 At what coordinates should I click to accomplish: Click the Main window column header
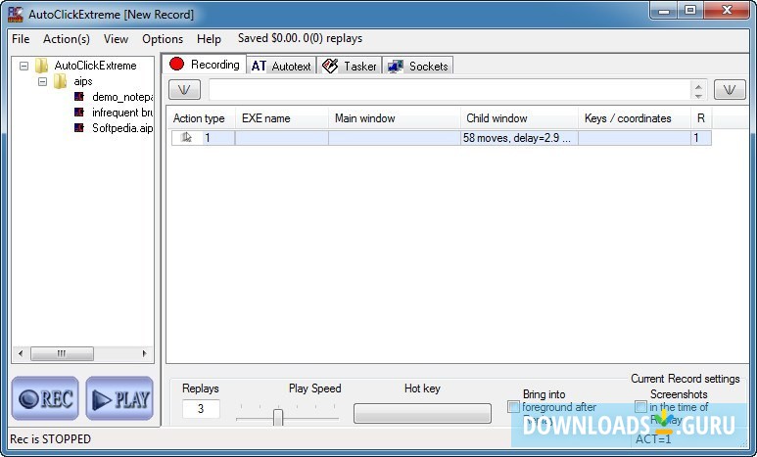point(395,118)
